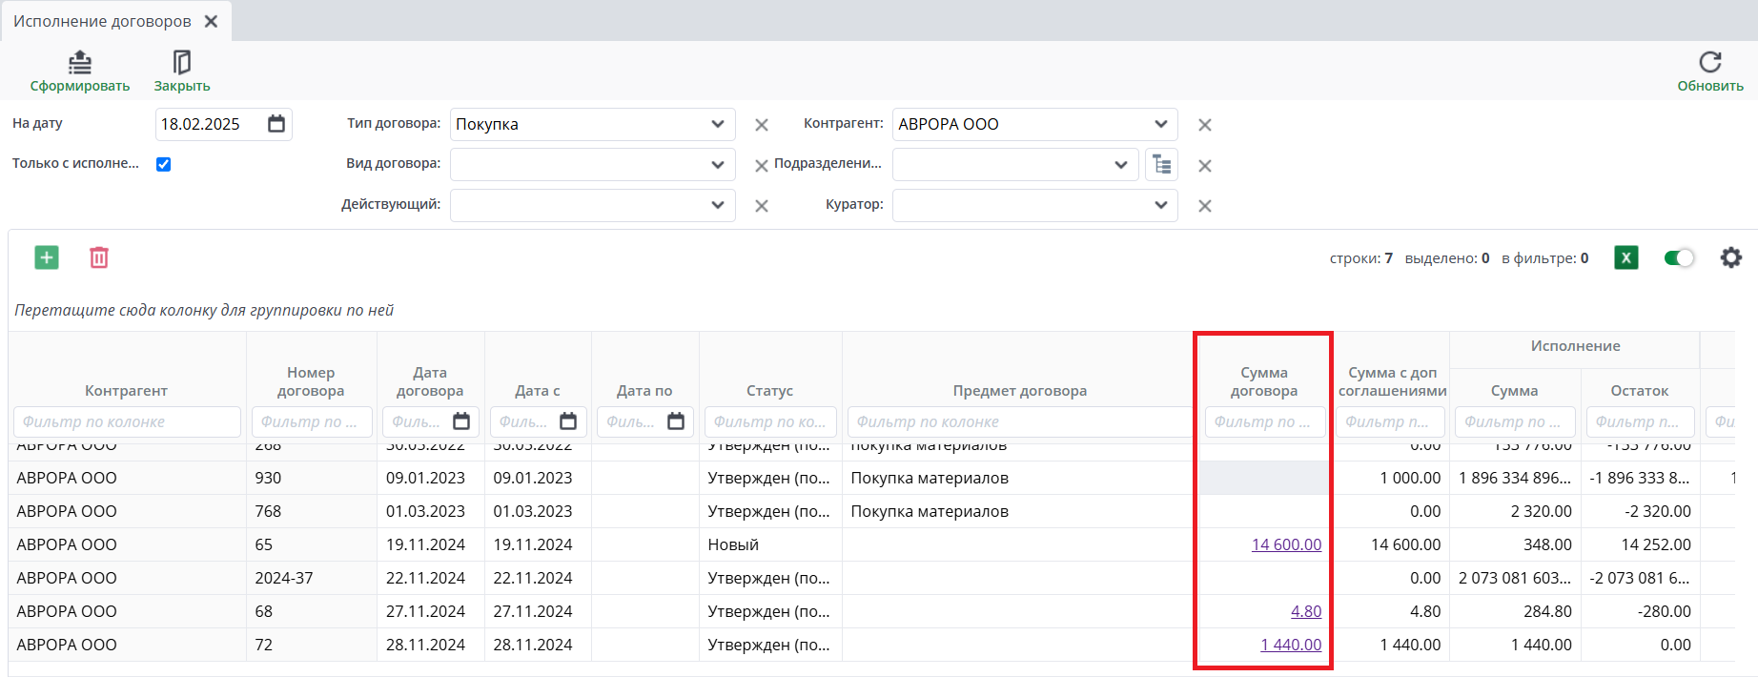Export table via Excel icon
The image size is (1758, 677).
[1626, 257]
